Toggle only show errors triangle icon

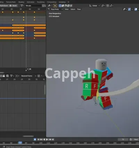tap(4, 76)
